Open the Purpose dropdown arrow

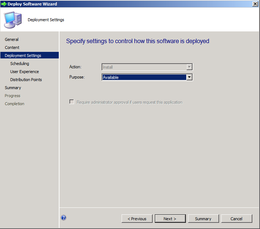(x=189, y=77)
